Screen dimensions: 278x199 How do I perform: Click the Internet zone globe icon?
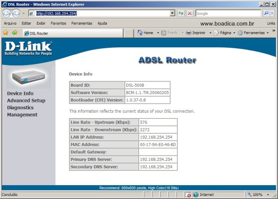tap(196, 195)
